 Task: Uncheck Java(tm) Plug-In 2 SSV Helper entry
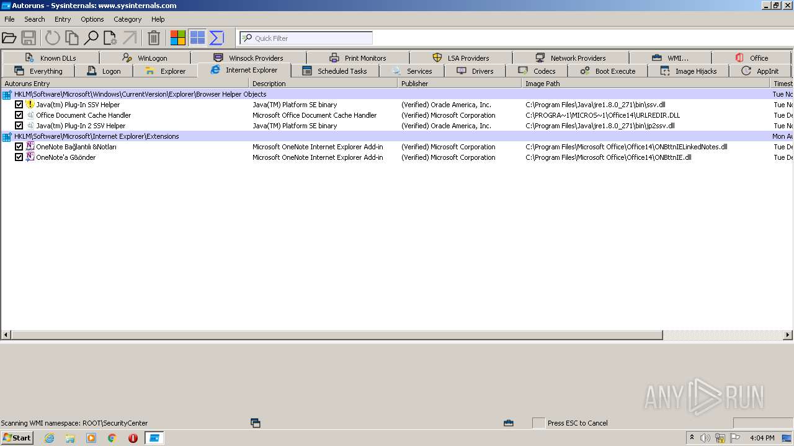click(x=19, y=126)
